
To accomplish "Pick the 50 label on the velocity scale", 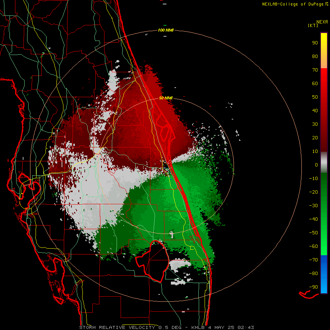I will tap(315, 97).
